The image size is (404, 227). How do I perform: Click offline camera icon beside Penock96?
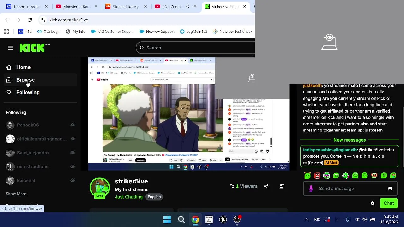[73, 125]
